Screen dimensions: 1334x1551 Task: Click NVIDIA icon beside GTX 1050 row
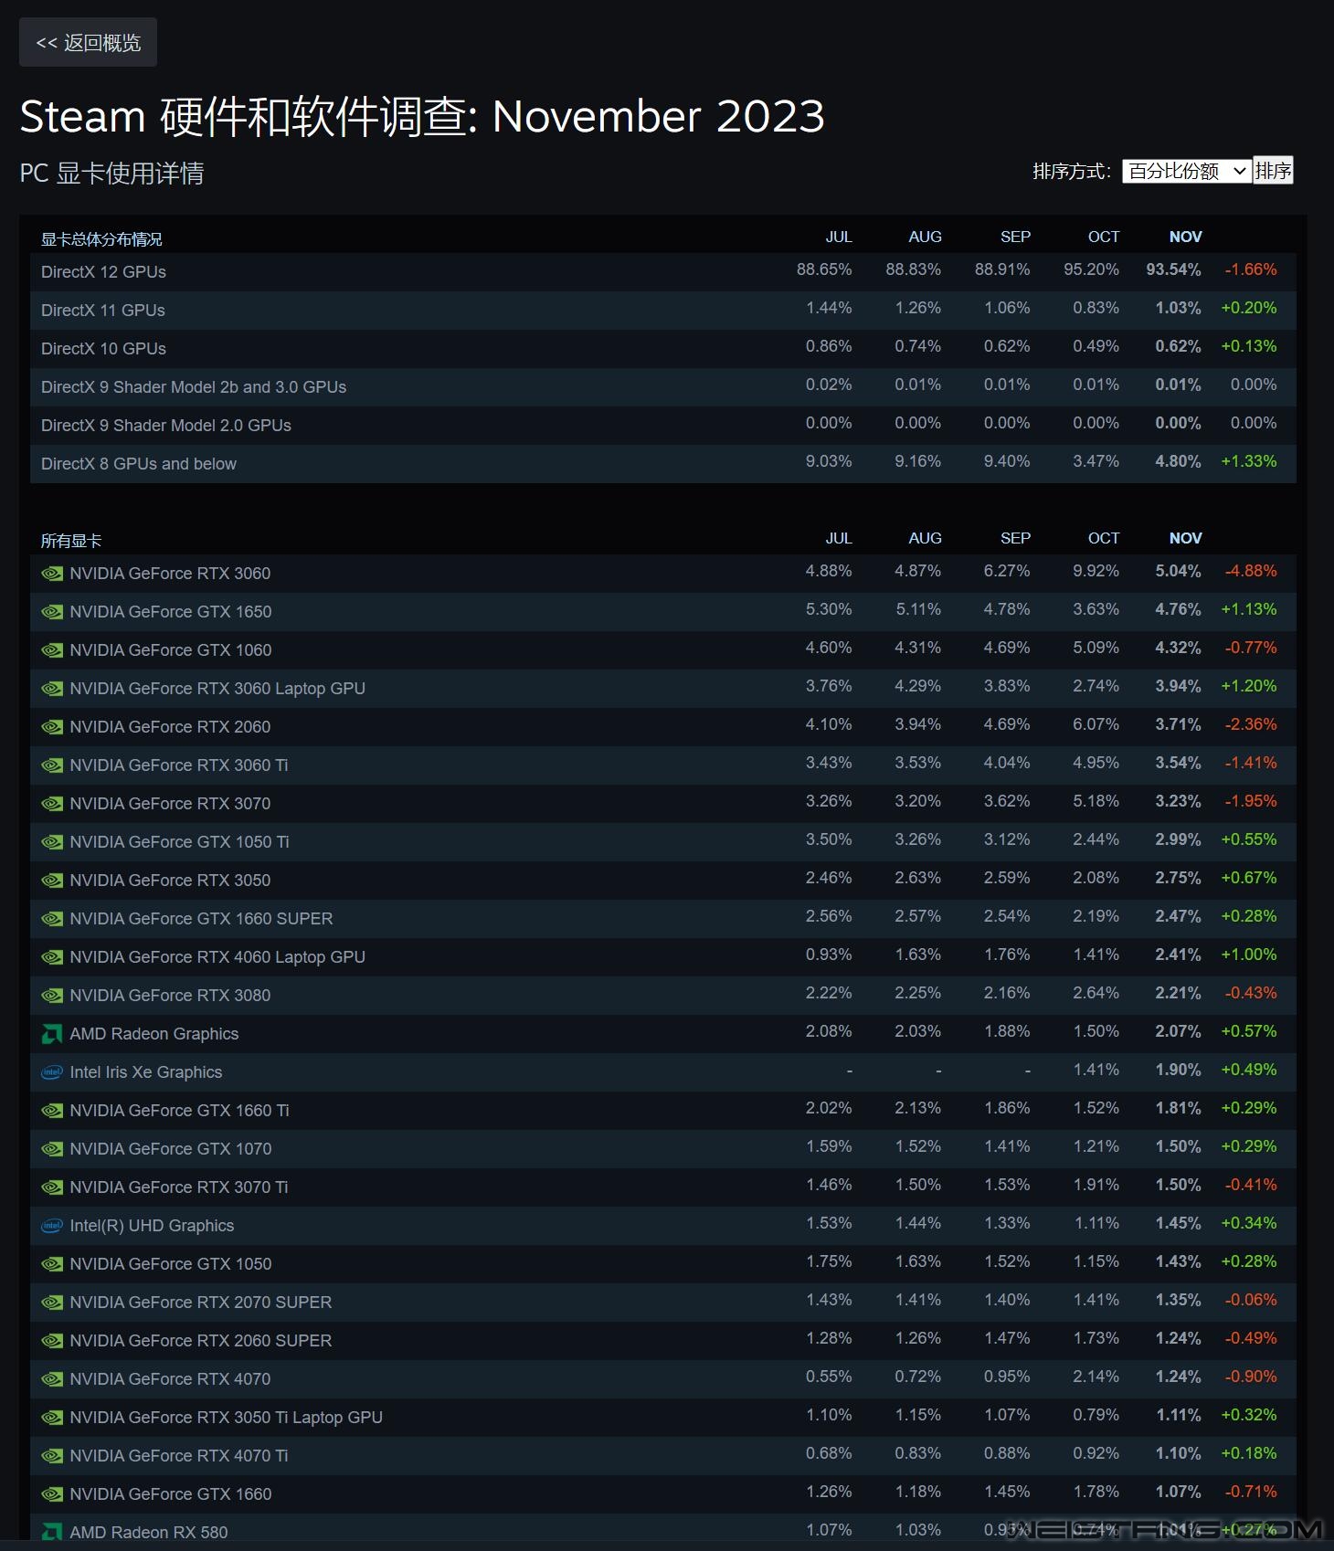pyautogui.click(x=52, y=1264)
